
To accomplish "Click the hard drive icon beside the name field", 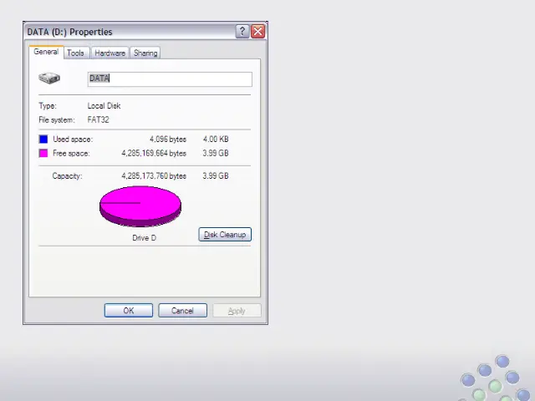I will tap(49, 79).
